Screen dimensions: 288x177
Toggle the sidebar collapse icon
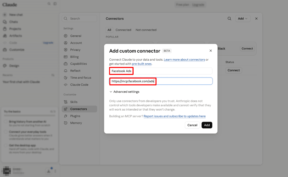tap(55, 4)
